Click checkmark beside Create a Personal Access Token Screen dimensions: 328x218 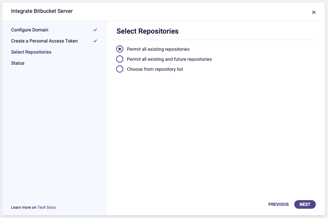(x=95, y=41)
